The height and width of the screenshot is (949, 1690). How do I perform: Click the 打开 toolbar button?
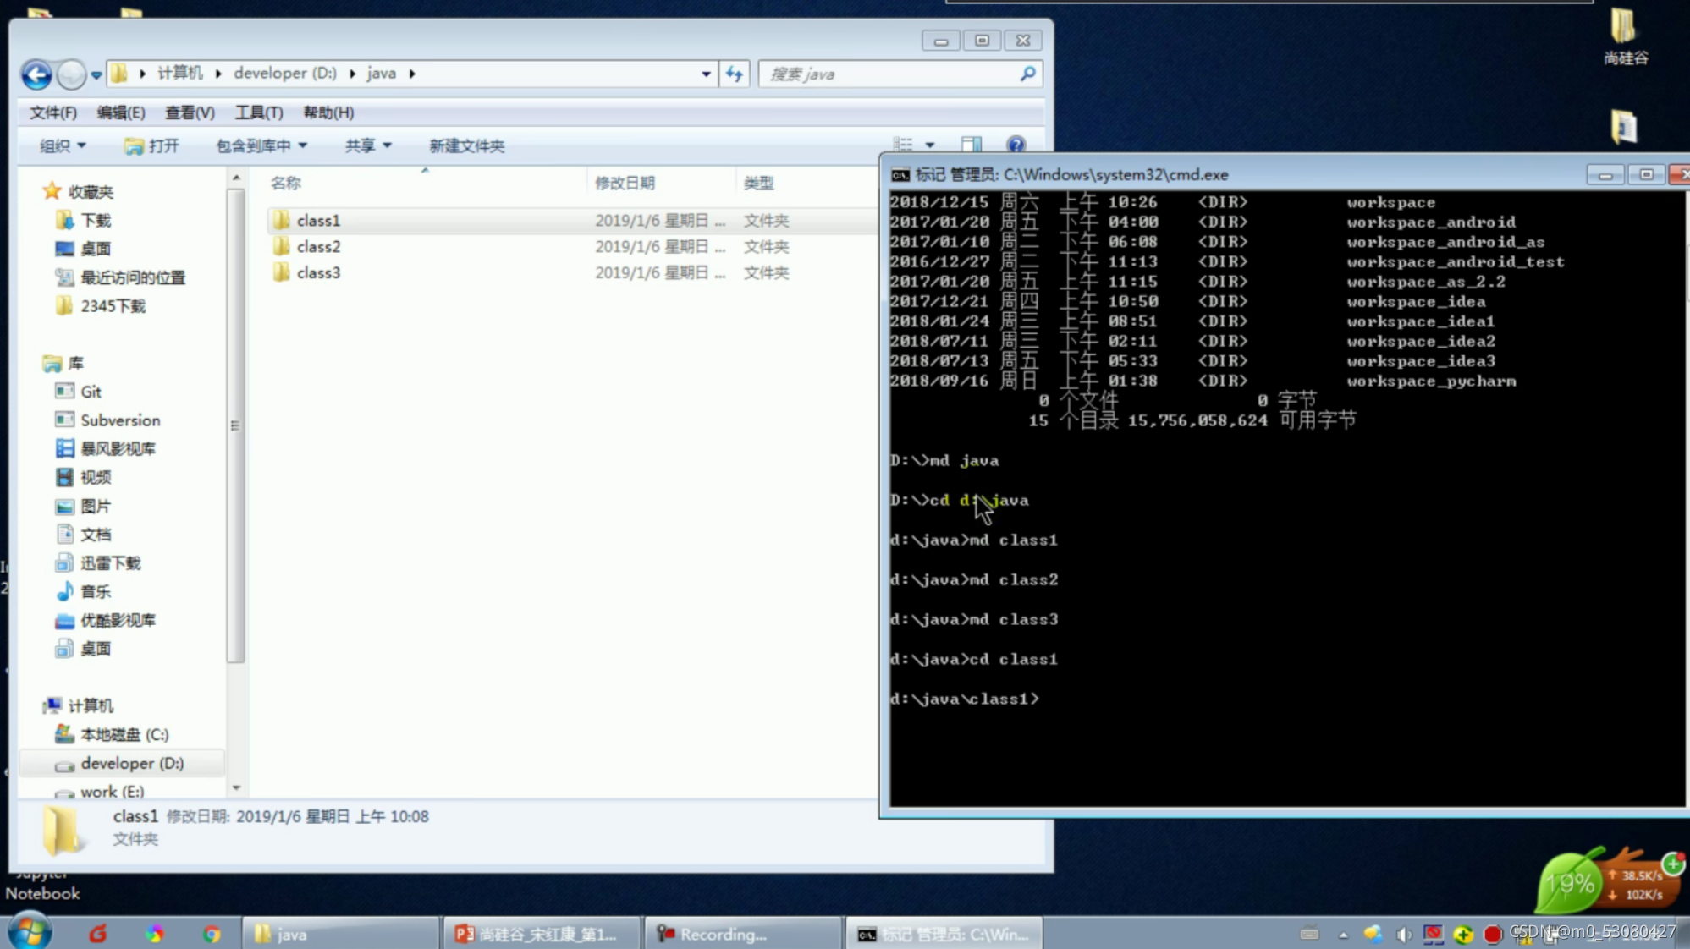tap(152, 145)
